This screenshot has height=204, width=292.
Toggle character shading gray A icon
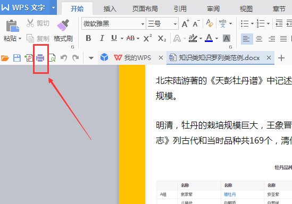coord(227,38)
